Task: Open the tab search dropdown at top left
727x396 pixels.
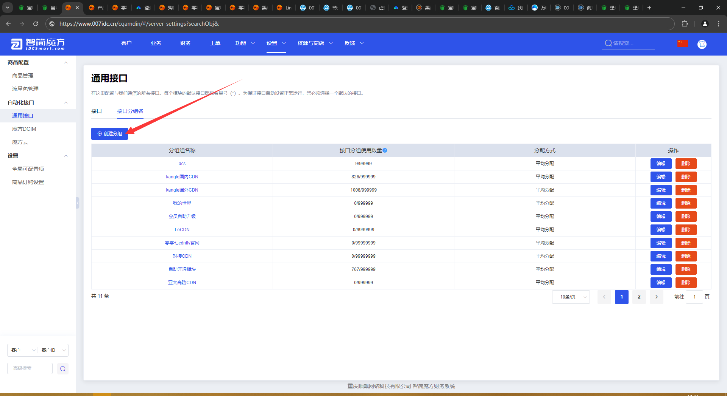Action: click(7, 8)
